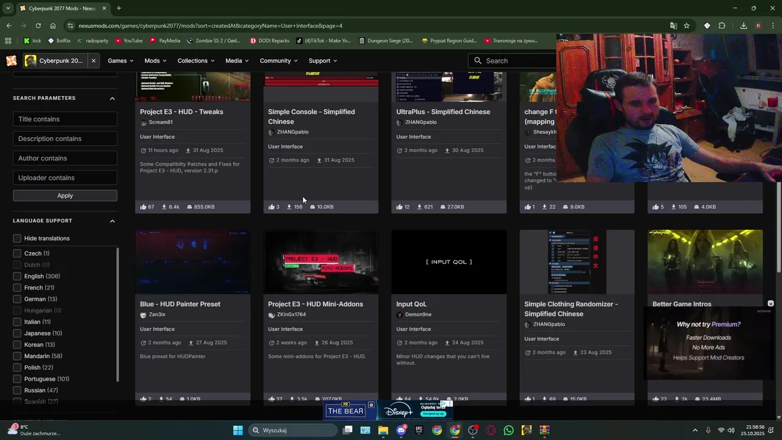Open the DODI Repacks bookmark

269,41
